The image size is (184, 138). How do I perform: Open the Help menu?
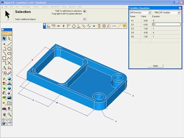[80, 7]
